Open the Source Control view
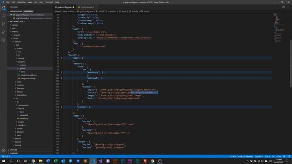 4,24
